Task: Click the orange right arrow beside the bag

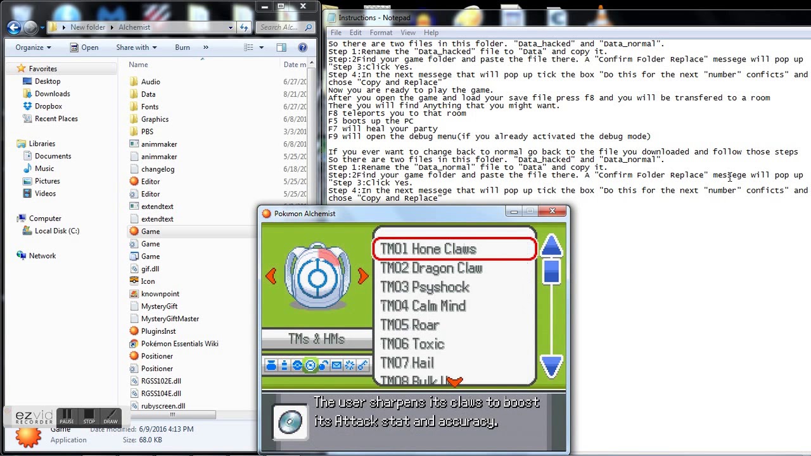Action: (363, 276)
